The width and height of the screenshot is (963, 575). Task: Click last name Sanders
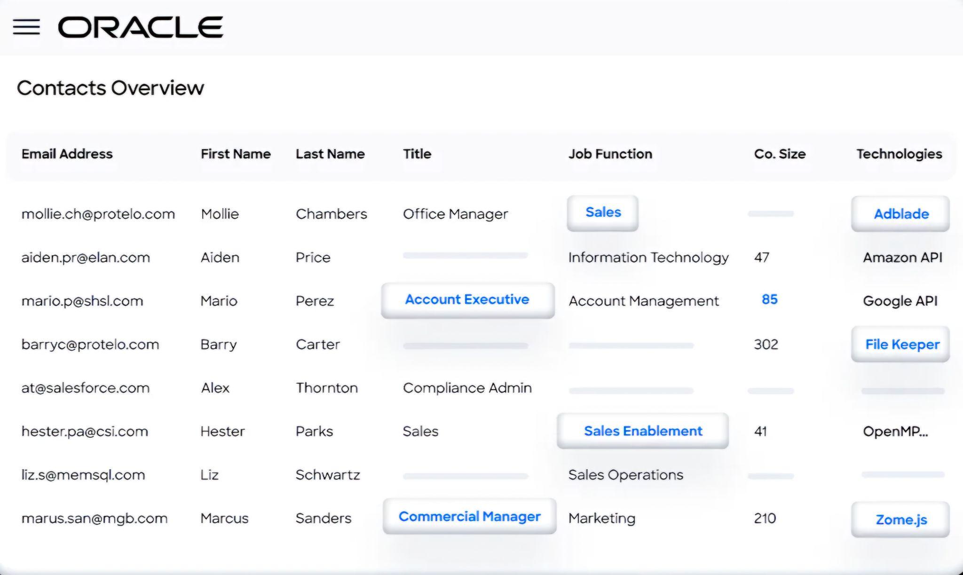[324, 519]
